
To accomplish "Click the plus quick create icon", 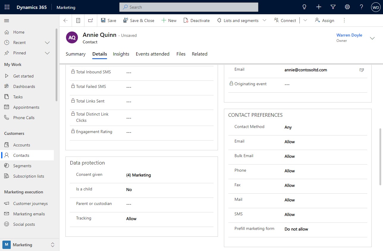I will click(319, 7).
